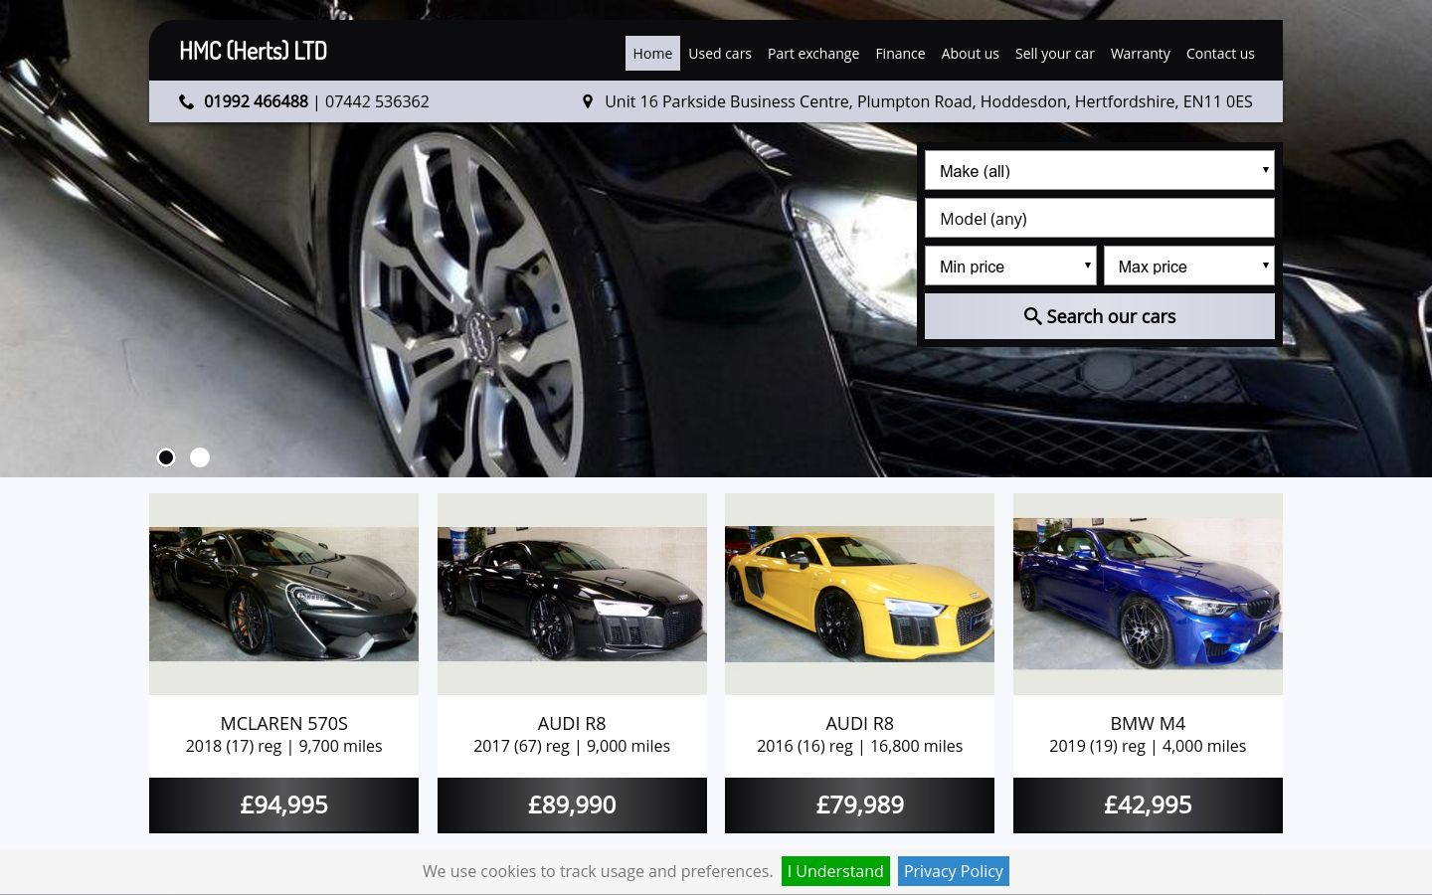Open the Model (any) field

1100,218
